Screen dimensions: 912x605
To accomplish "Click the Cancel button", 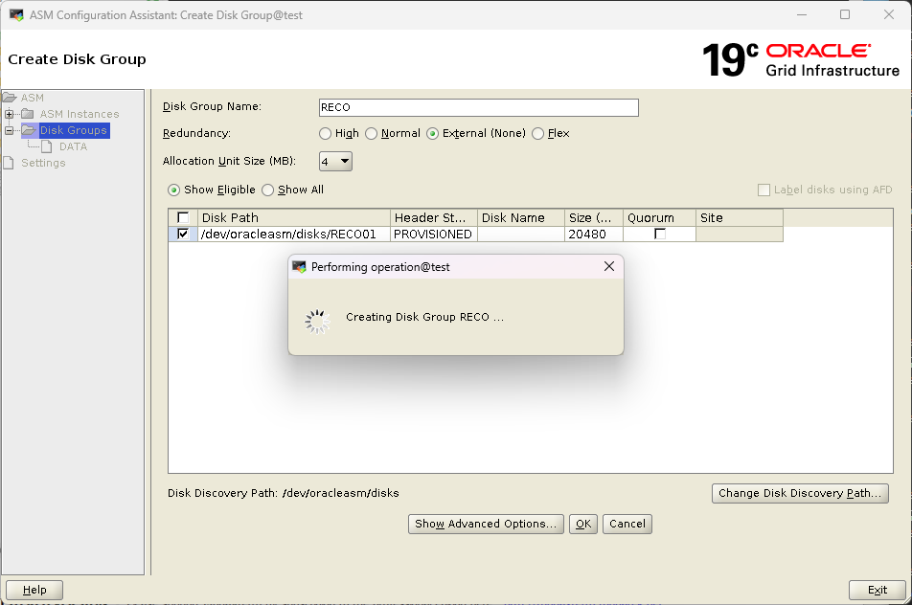I will (627, 525).
